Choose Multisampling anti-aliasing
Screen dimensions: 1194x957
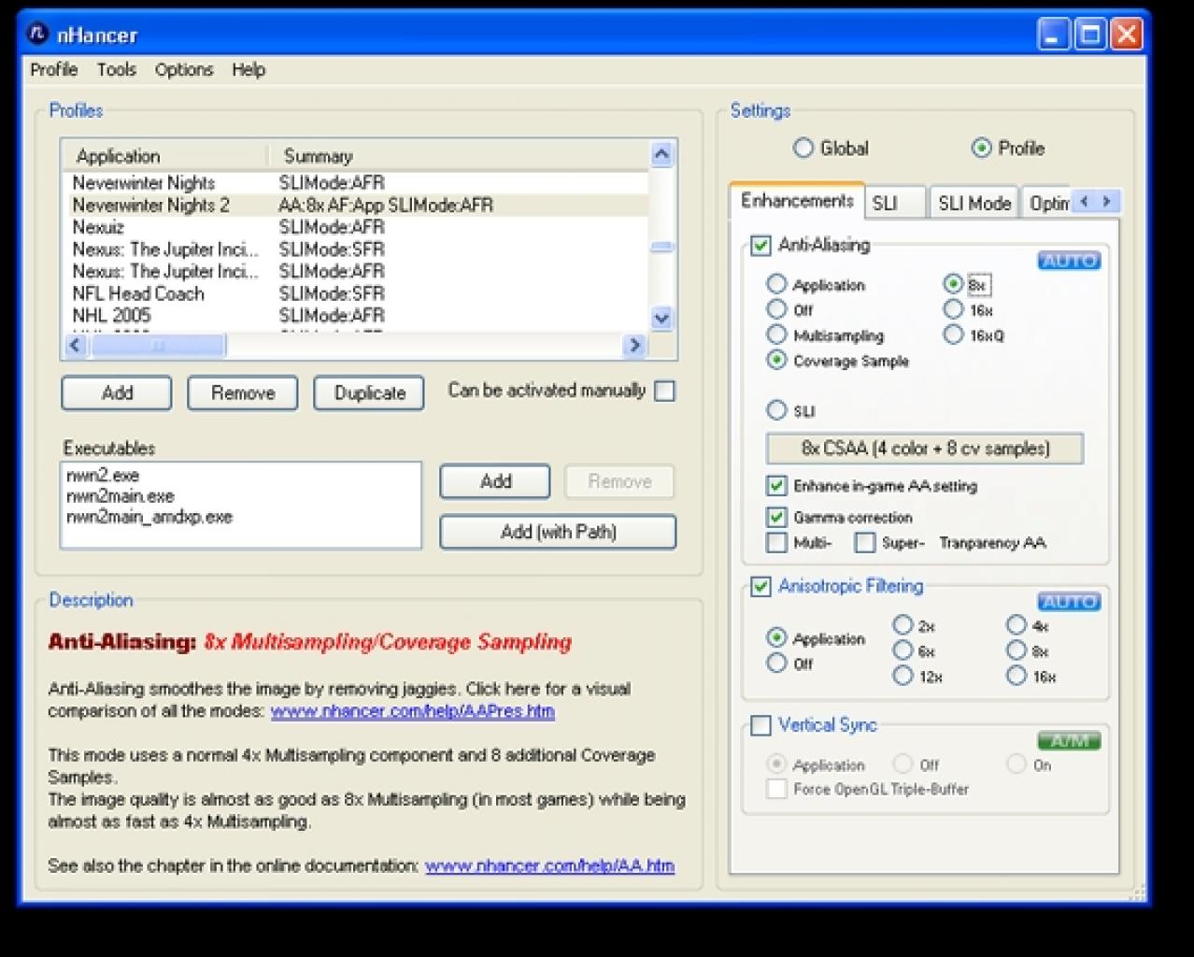click(x=776, y=335)
